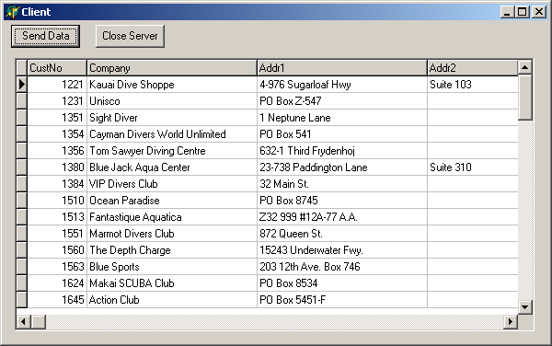Image resolution: width=552 pixels, height=346 pixels.
Task: Select the Suite 310 cell
Action: [x=473, y=167]
